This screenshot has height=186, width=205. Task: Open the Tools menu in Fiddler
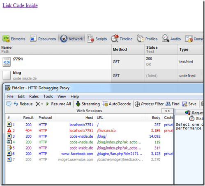48,96
